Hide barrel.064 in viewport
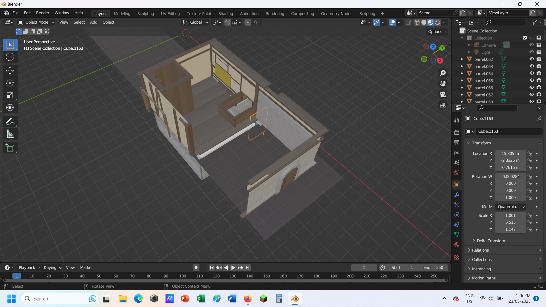 point(531,73)
